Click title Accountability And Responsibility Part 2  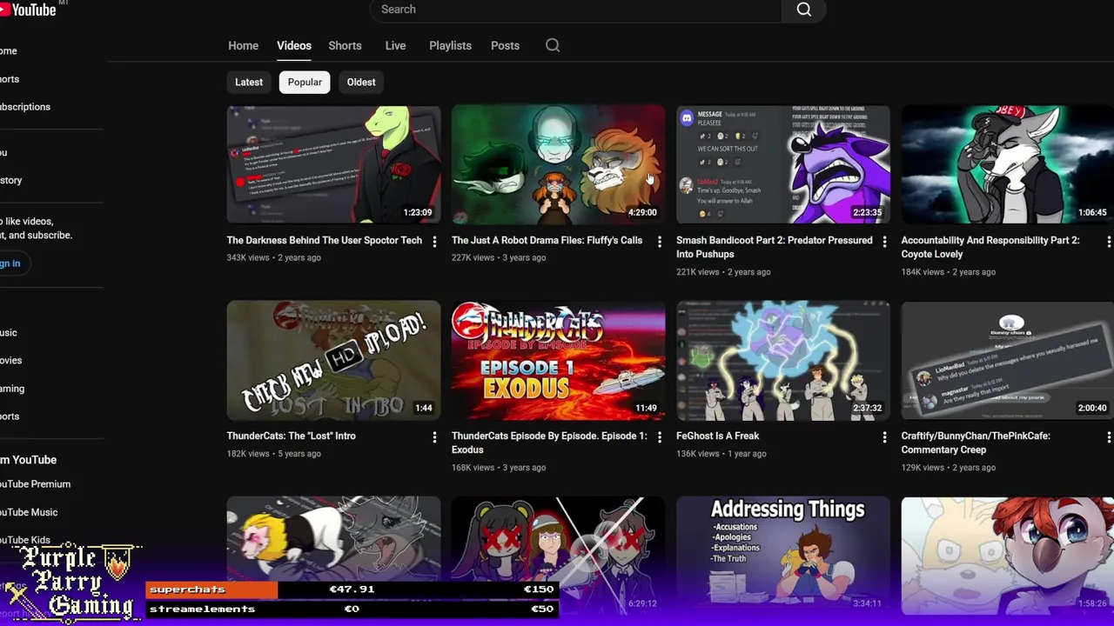point(990,247)
